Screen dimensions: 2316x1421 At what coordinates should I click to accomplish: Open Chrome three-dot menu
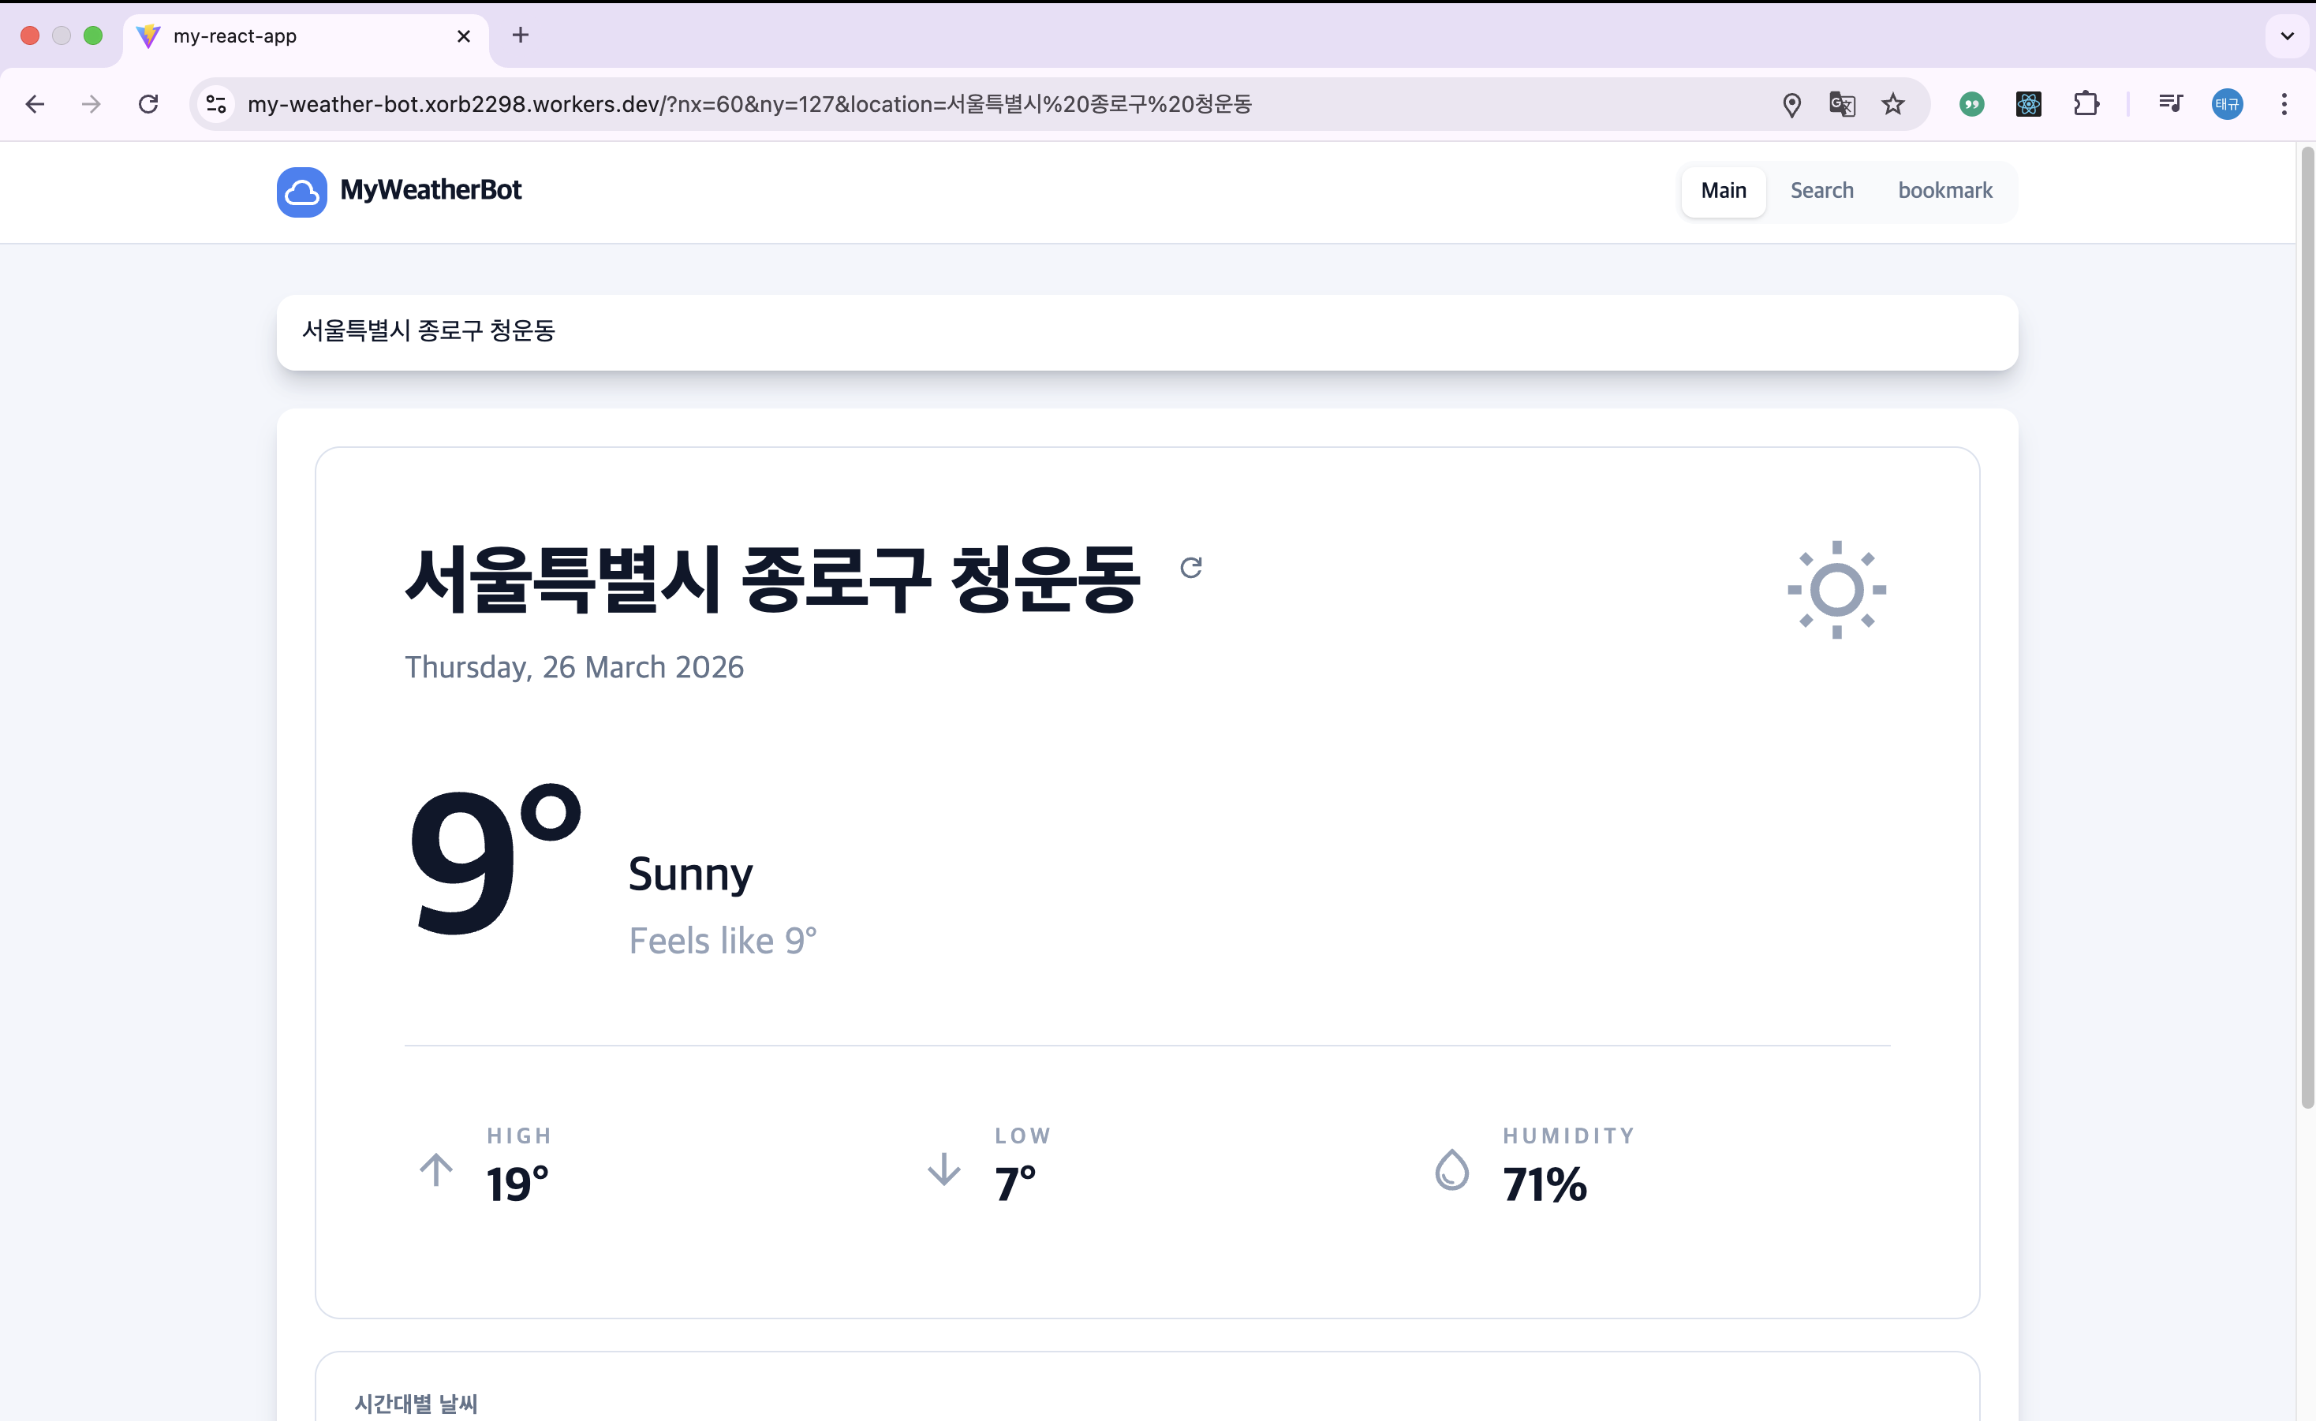2284,104
